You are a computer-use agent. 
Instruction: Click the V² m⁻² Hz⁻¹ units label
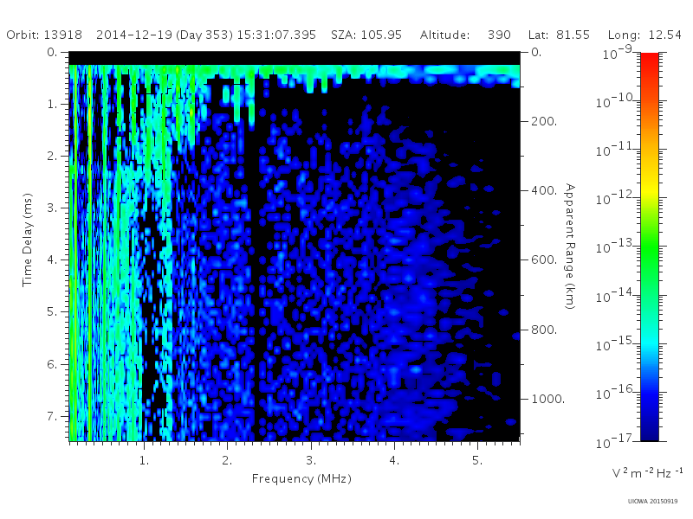647,472
